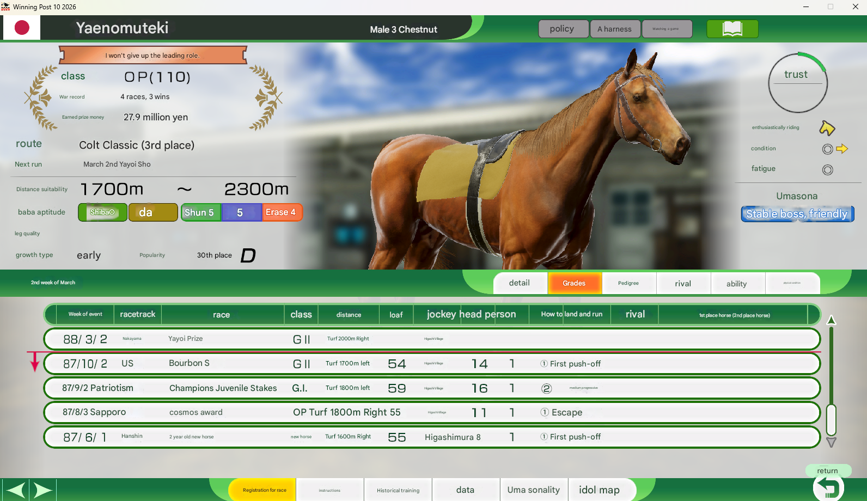Screen dimensions: 867x501
Task: Click the March 2nd Yayoi Sho next run
Action: click(x=117, y=164)
